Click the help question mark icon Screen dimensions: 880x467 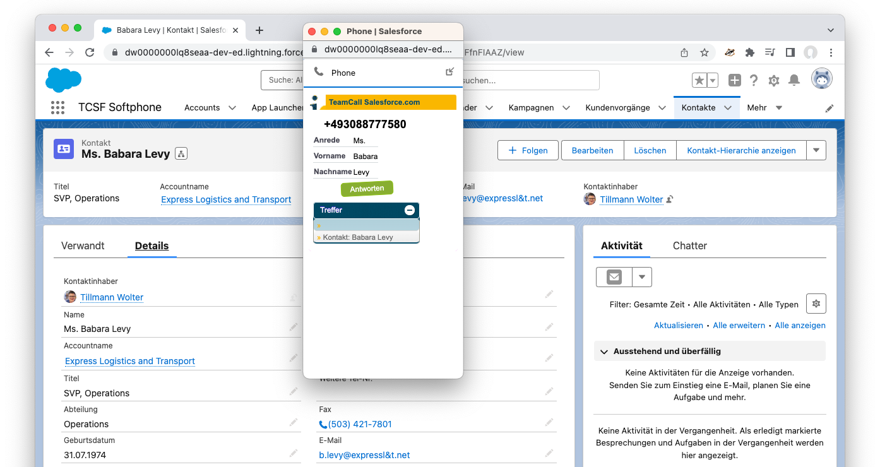pos(754,80)
